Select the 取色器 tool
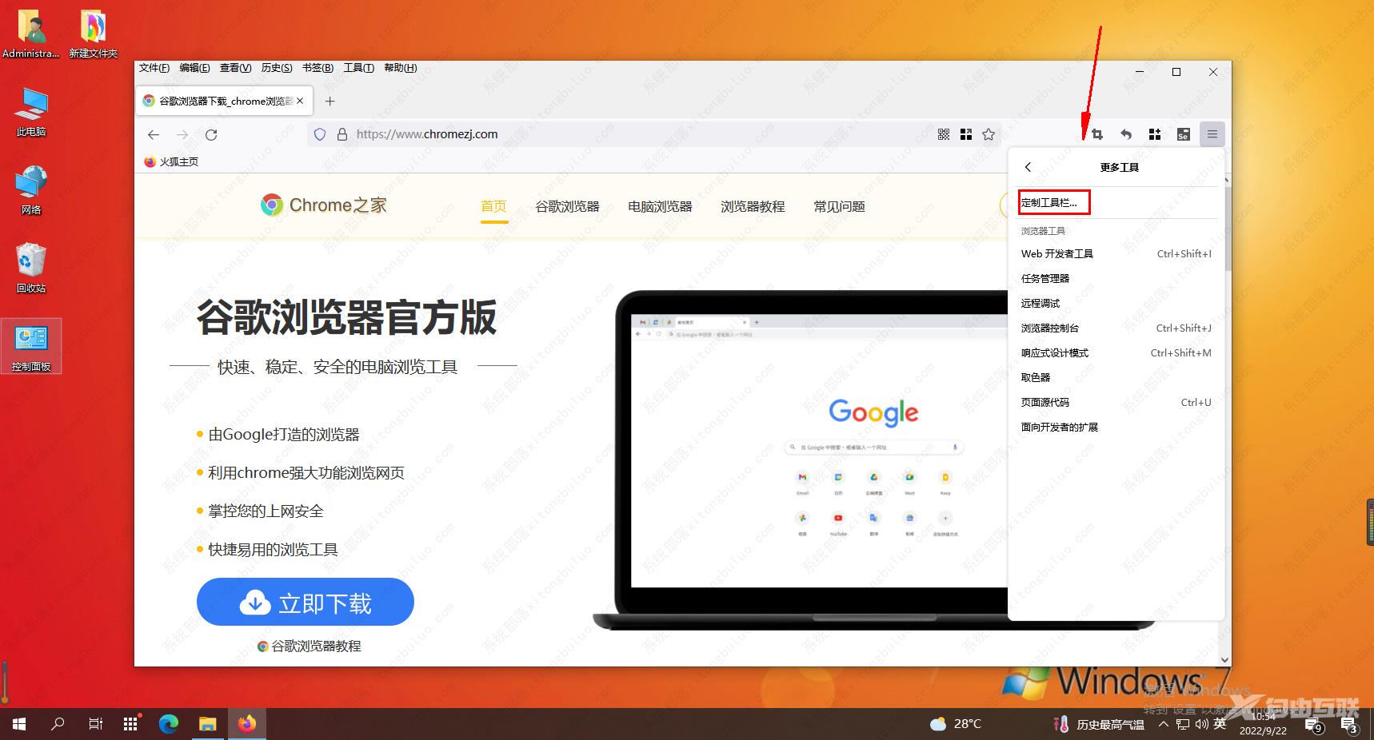Screen dimensions: 1374x740 [x=1116, y=377]
